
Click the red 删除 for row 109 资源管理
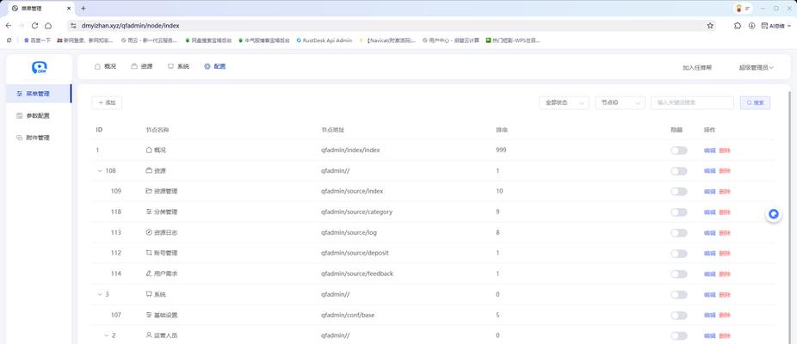click(725, 192)
